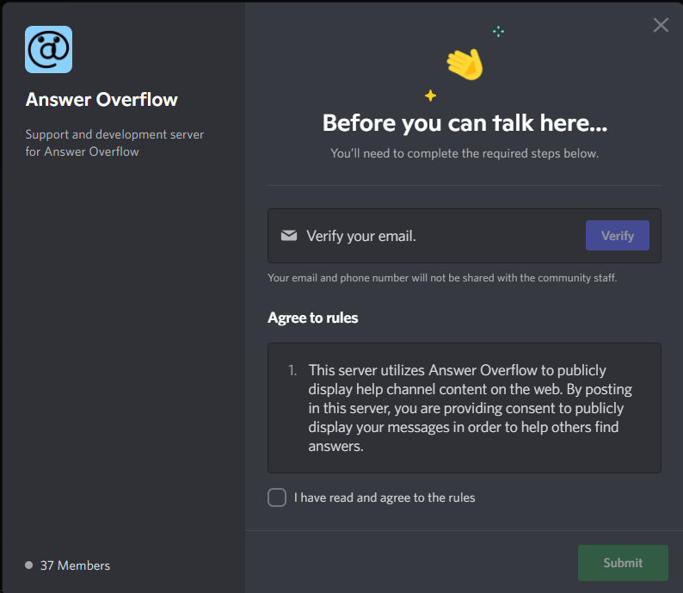Click the 37 Members count
The height and width of the screenshot is (593, 683).
click(75, 565)
